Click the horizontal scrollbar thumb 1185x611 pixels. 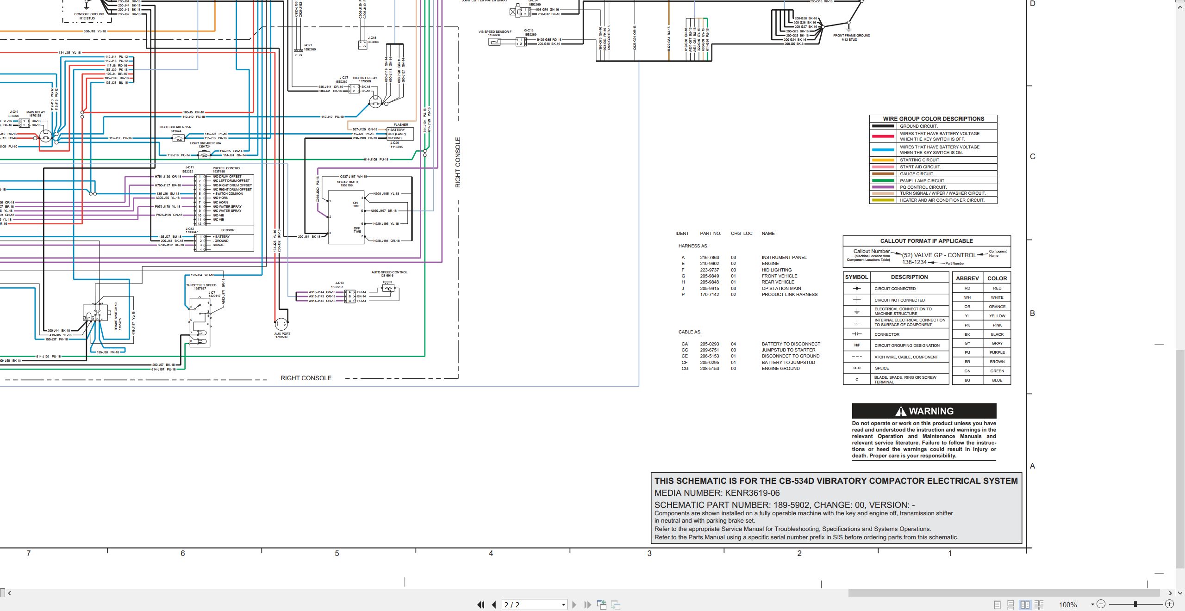pyautogui.click(x=1004, y=593)
